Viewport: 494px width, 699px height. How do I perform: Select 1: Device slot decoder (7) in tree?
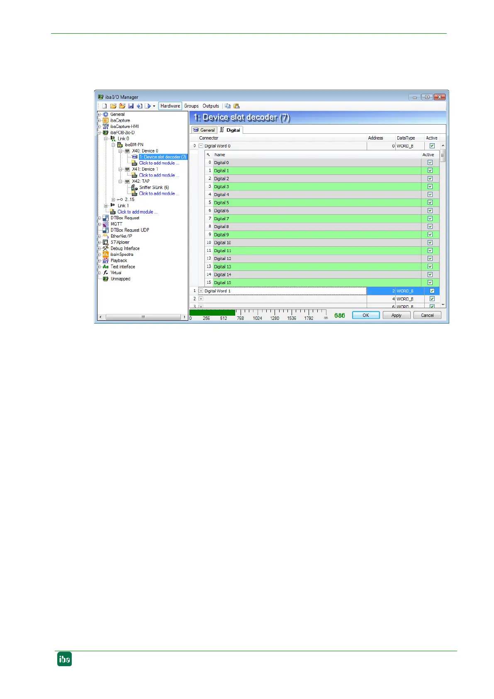pos(163,157)
